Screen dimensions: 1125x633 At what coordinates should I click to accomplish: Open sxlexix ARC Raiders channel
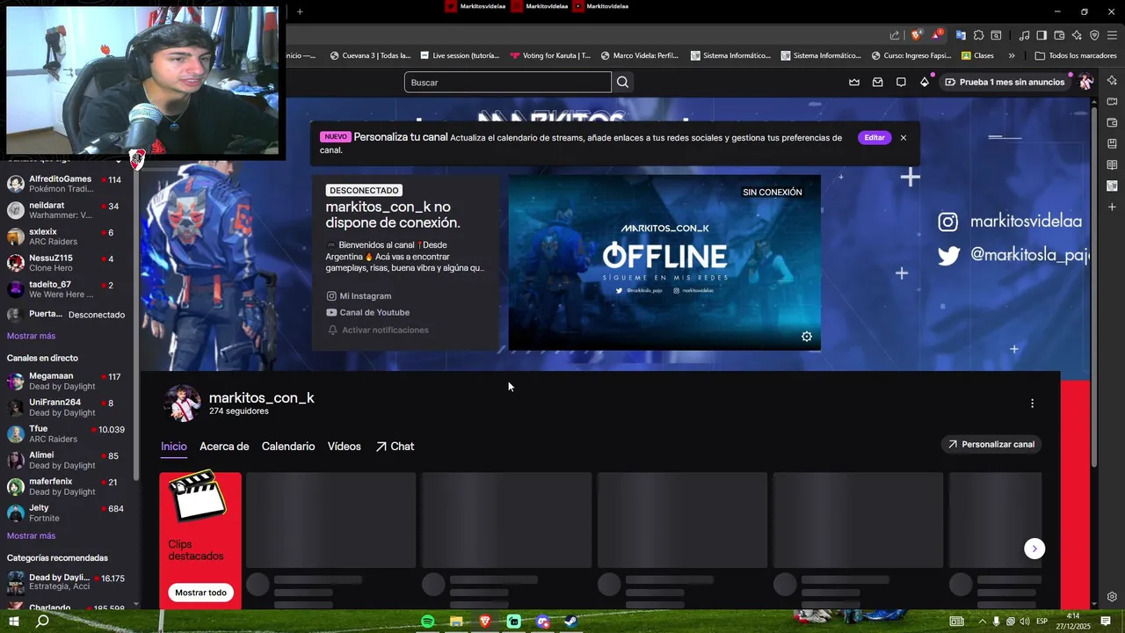(x=66, y=236)
